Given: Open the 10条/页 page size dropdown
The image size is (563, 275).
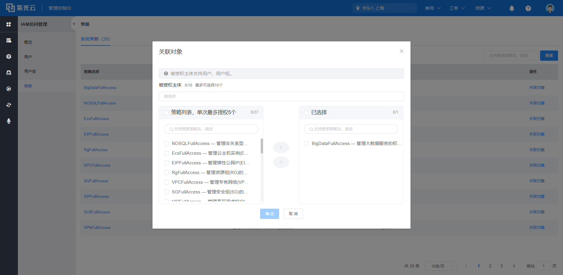Looking at the screenshot, I should (440, 266).
